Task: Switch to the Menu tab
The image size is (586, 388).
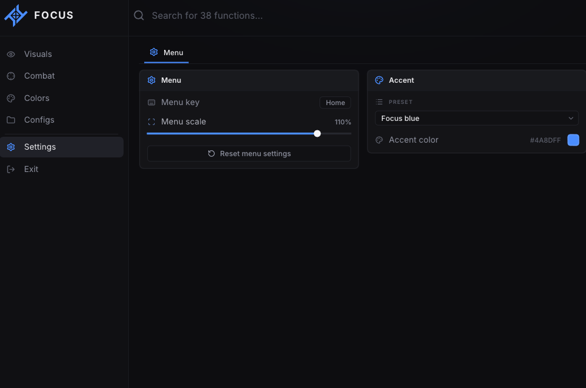Action: click(167, 53)
